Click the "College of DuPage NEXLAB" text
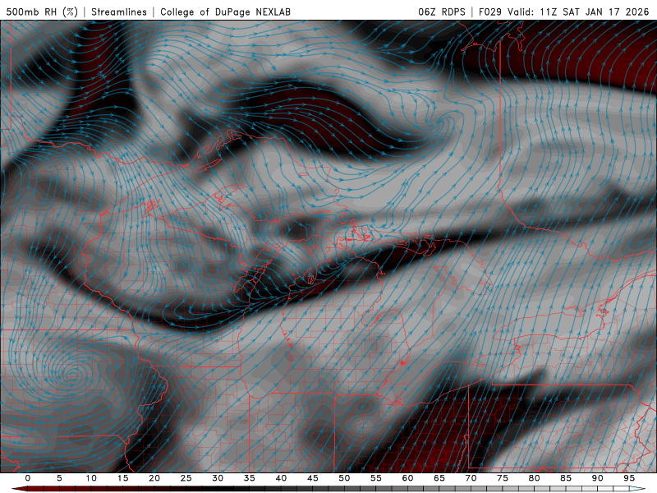The image size is (657, 493). tap(225, 12)
